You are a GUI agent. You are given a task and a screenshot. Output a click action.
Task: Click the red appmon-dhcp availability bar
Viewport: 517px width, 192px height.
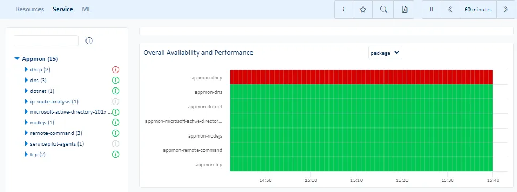point(362,77)
